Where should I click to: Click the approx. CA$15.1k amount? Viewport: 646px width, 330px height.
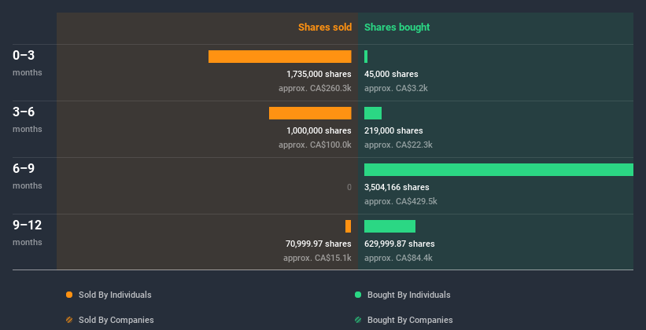[317, 258]
